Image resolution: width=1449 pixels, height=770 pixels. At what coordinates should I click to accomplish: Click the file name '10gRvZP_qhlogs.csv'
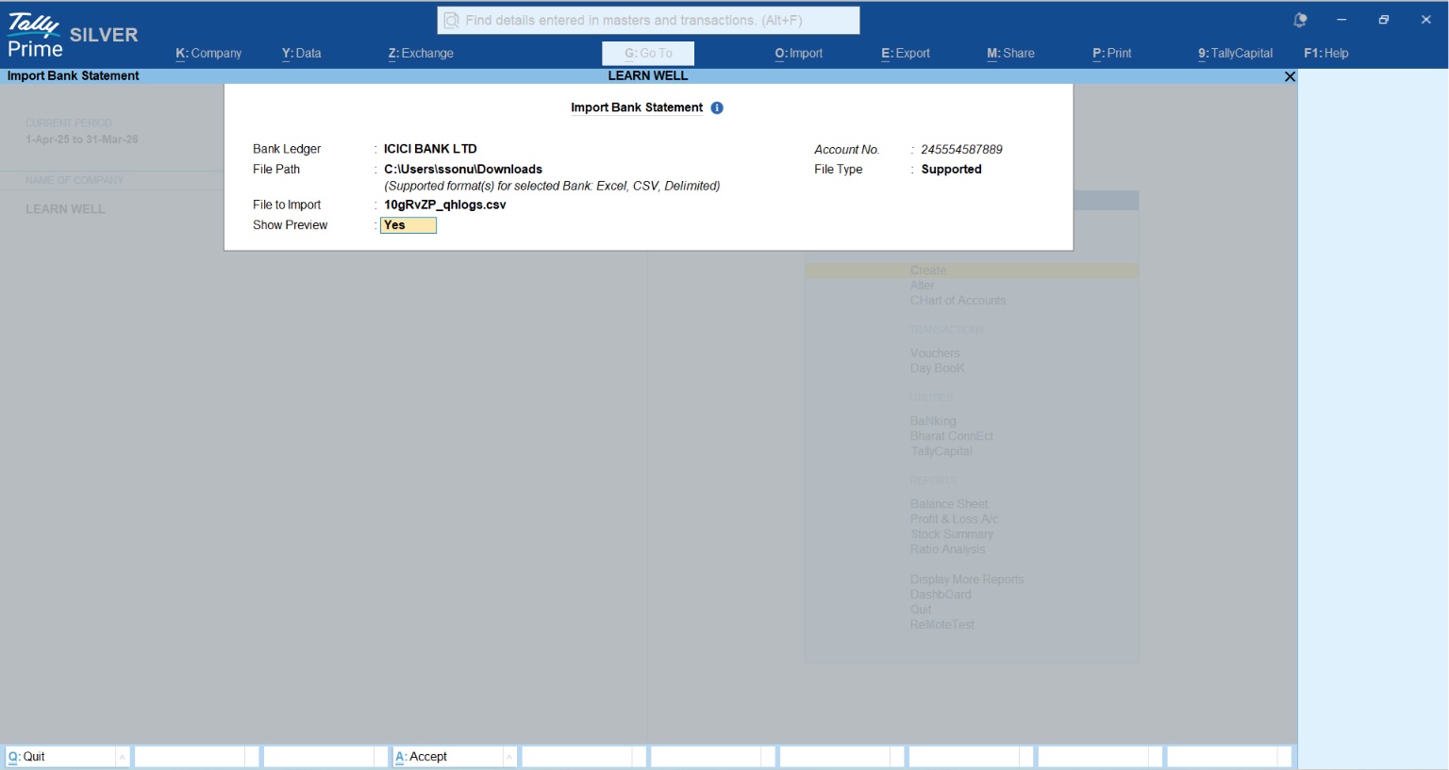pyautogui.click(x=445, y=205)
